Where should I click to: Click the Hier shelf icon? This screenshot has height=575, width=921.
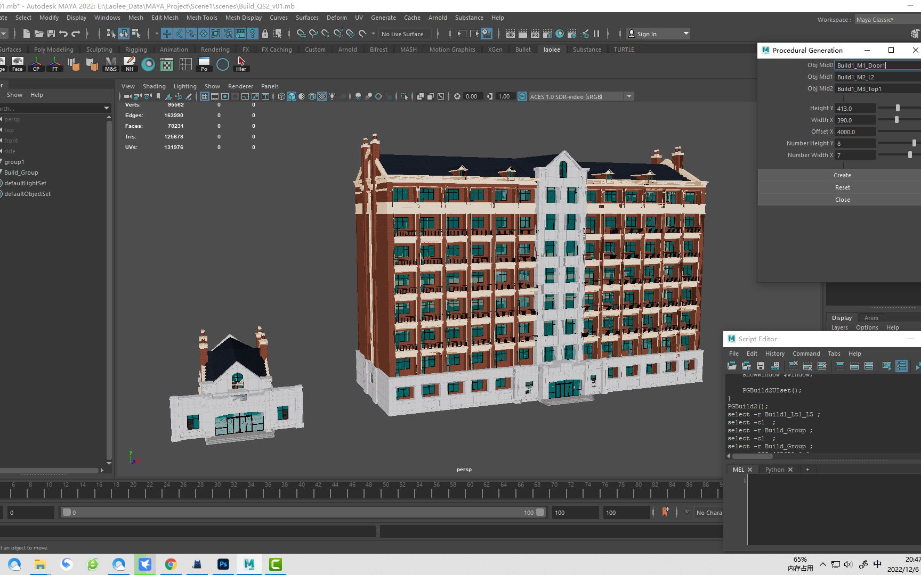pos(241,64)
